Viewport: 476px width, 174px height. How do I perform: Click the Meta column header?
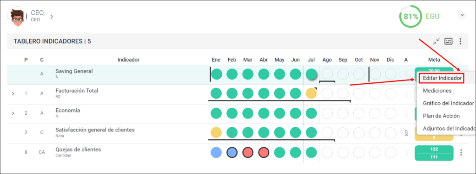434,60
